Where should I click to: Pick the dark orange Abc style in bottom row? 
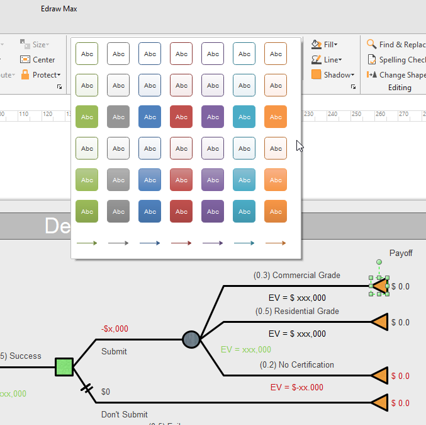coord(276,211)
